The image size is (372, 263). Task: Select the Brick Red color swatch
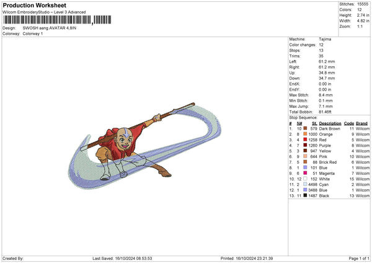tap(305, 162)
